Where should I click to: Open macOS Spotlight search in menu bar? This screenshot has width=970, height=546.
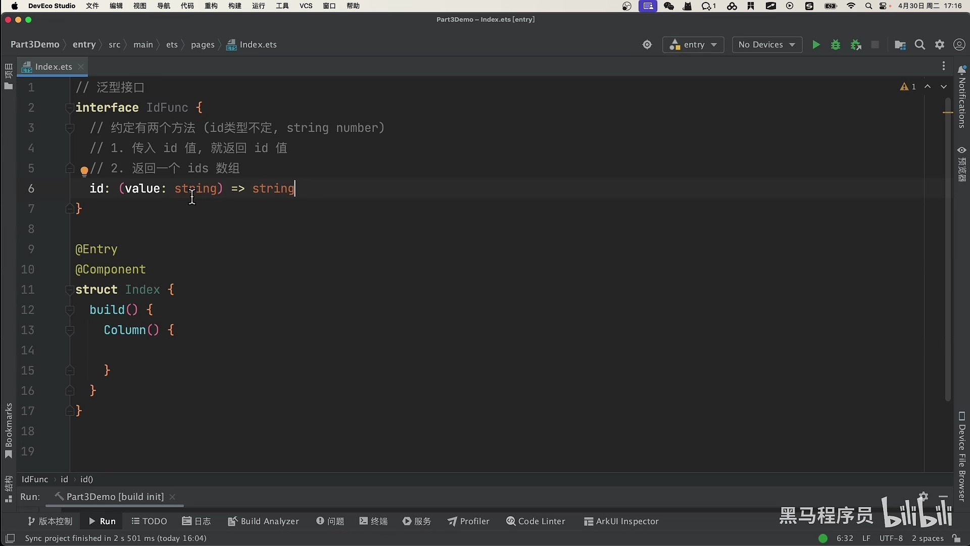pos(869,6)
